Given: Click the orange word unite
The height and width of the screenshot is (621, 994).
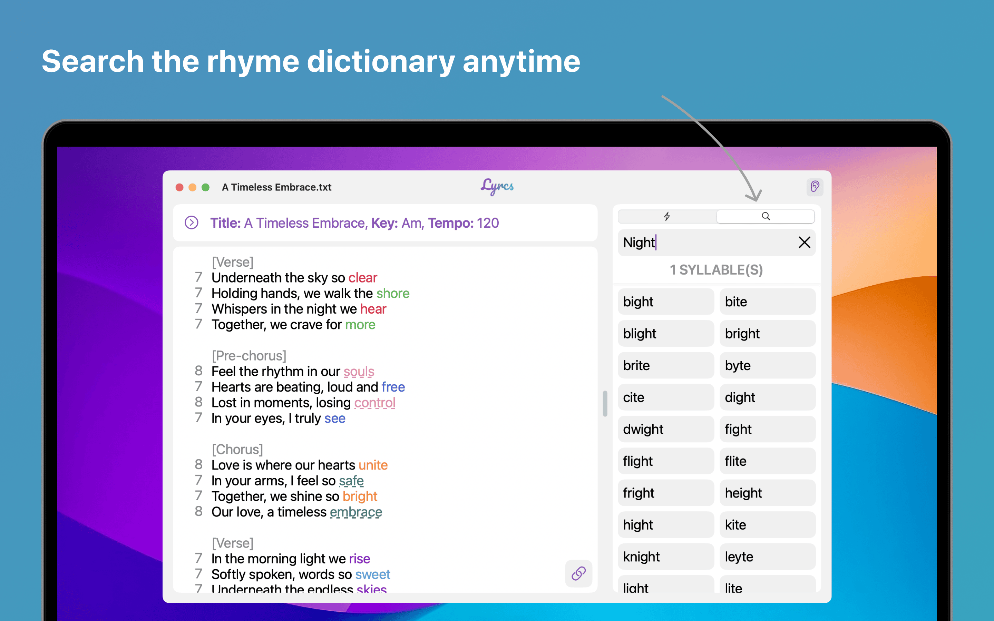Looking at the screenshot, I should click(x=372, y=465).
